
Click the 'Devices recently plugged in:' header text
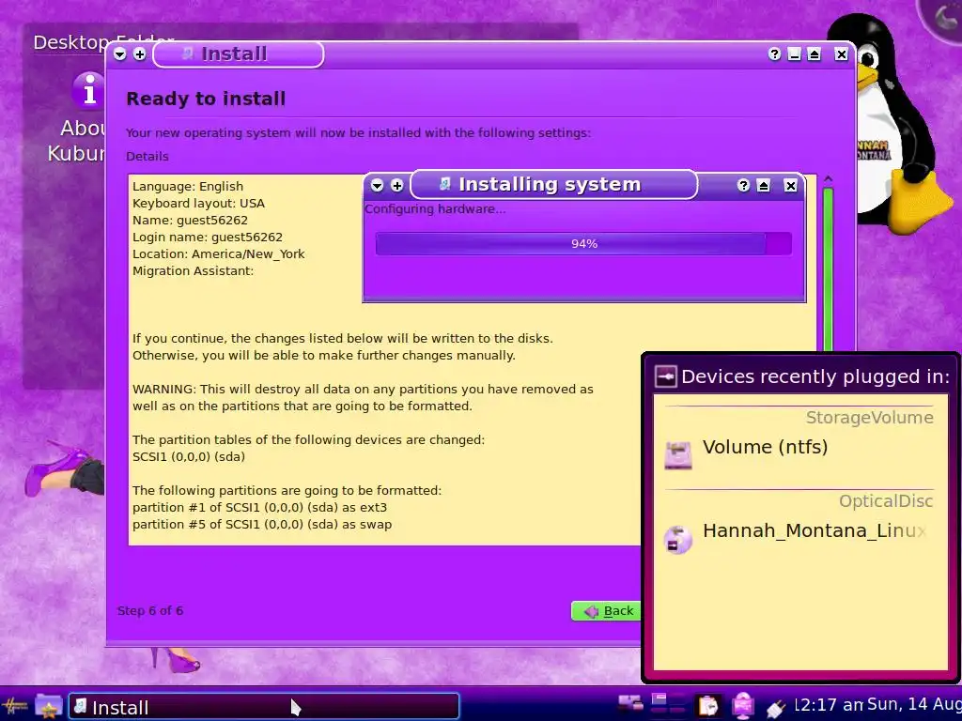point(815,376)
